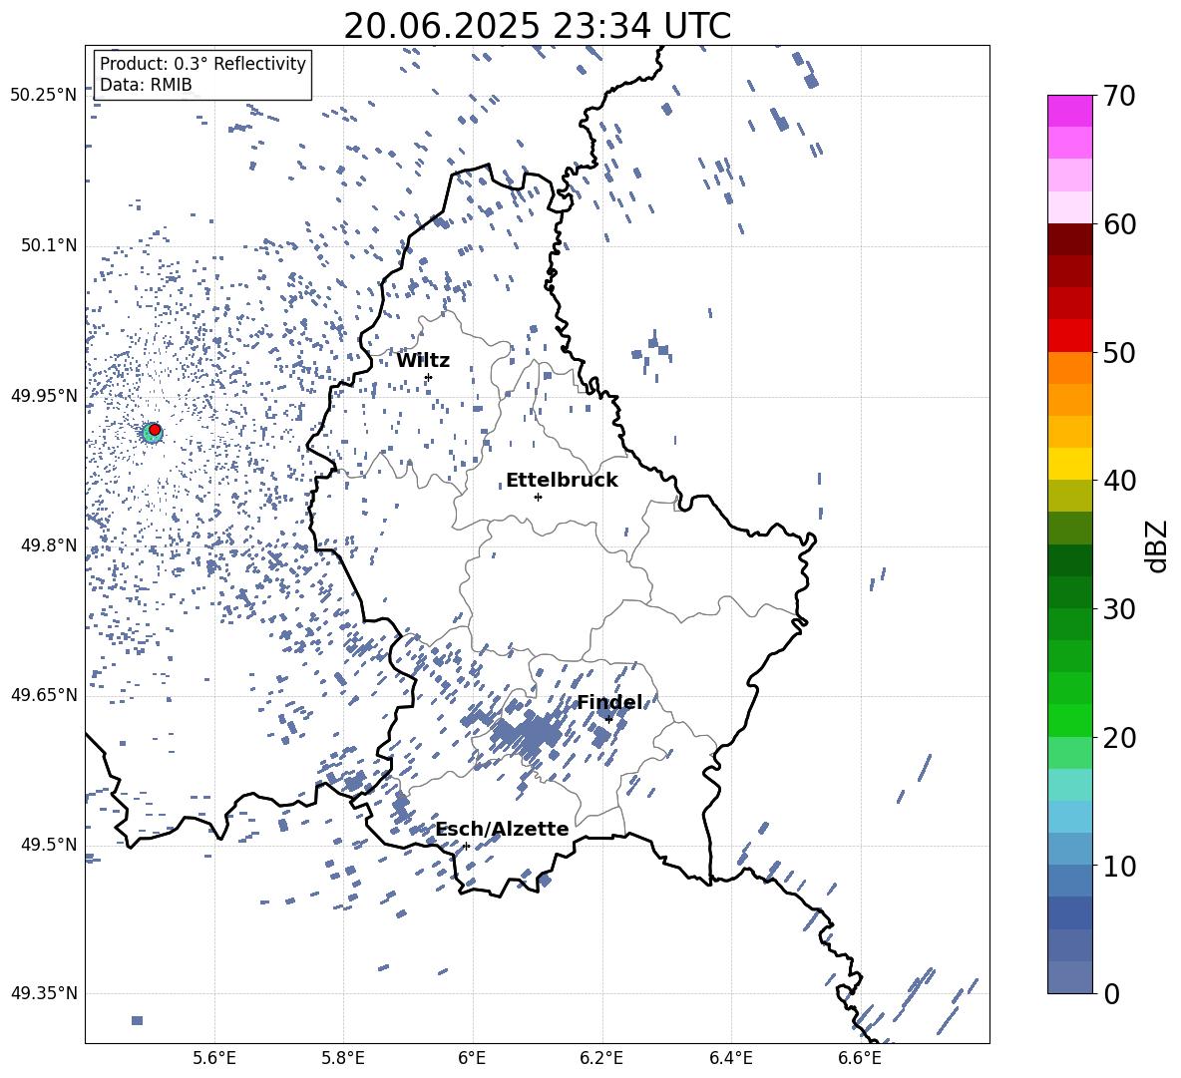This screenshot has height=1078, width=1181.
Task: Click the colorbar 50 tick label
Action: click(x=1119, y=352)
